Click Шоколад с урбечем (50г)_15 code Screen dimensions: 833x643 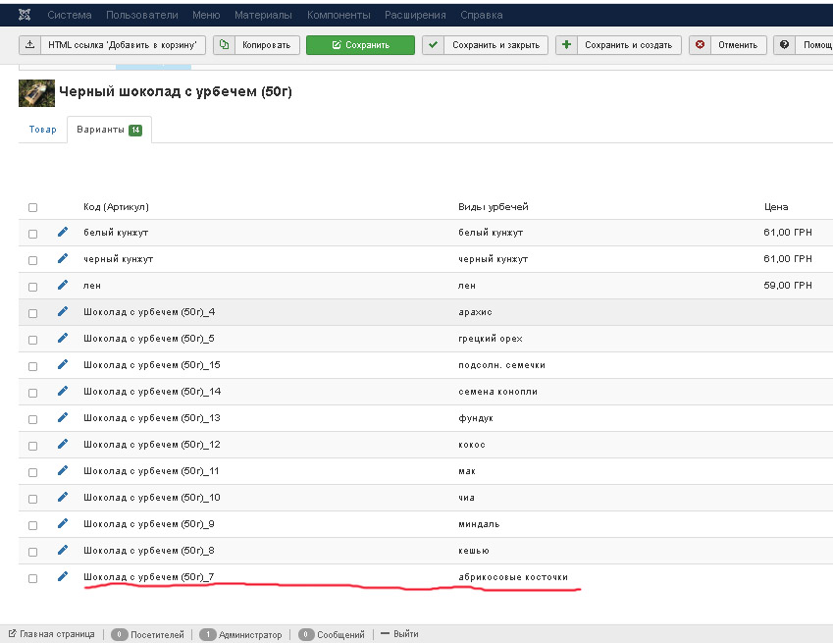(x=152, y=364)
